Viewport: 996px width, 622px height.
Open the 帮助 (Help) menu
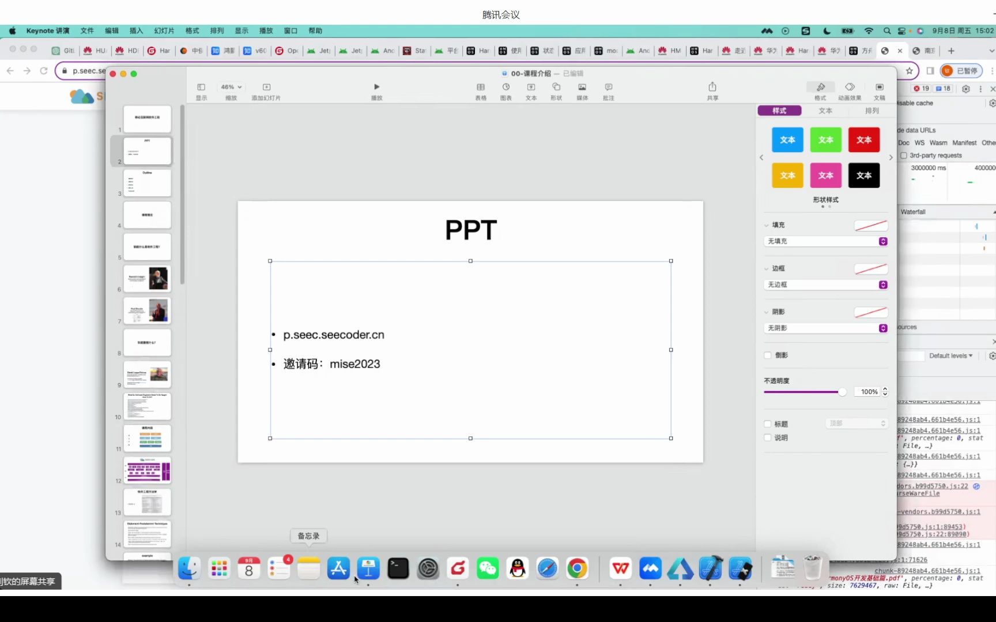[x=315, y=31]
